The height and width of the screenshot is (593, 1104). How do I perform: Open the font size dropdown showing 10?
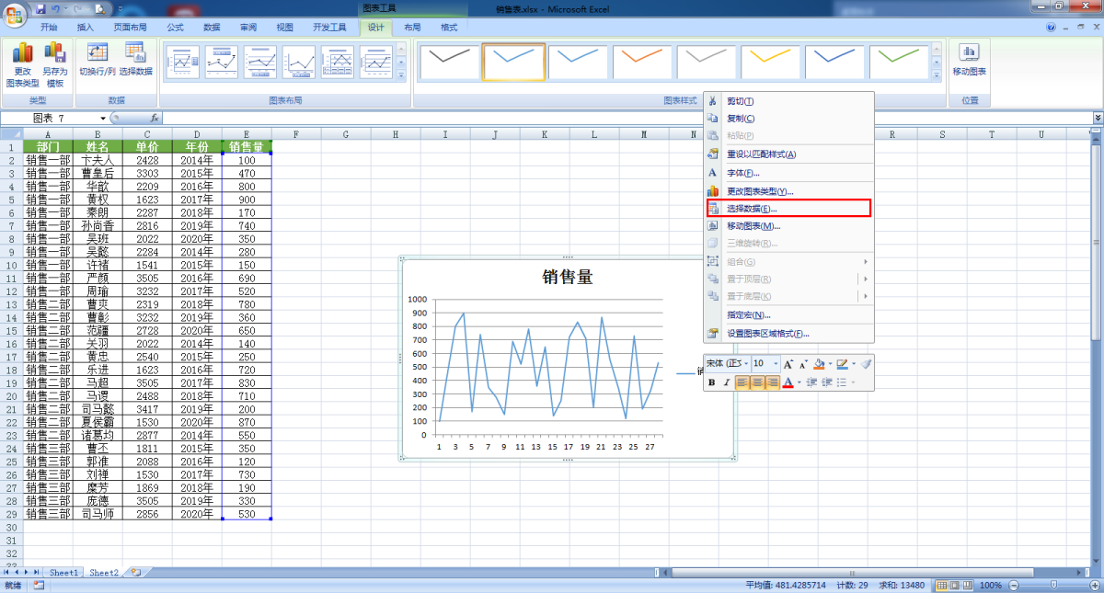pyautogui.click(x=774, y=365)
